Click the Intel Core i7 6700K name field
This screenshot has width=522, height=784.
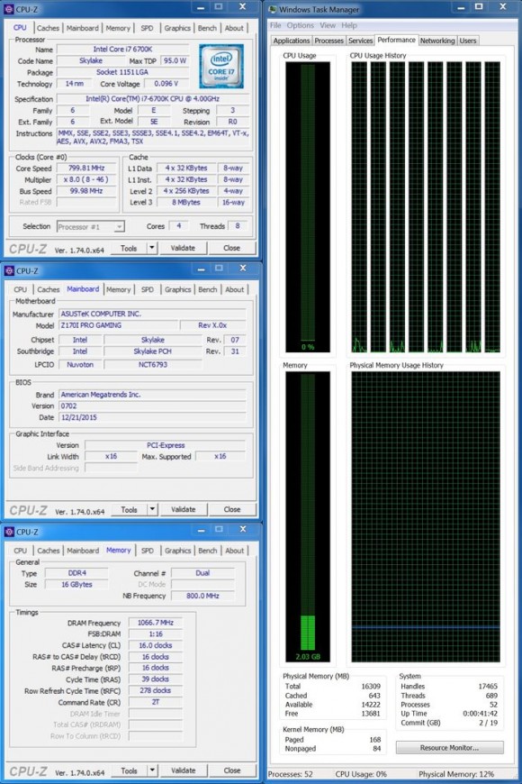tap(123, 49)
